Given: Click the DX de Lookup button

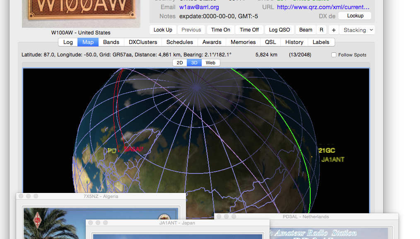Looking at the screenshot, I should (x=355, y=16).
